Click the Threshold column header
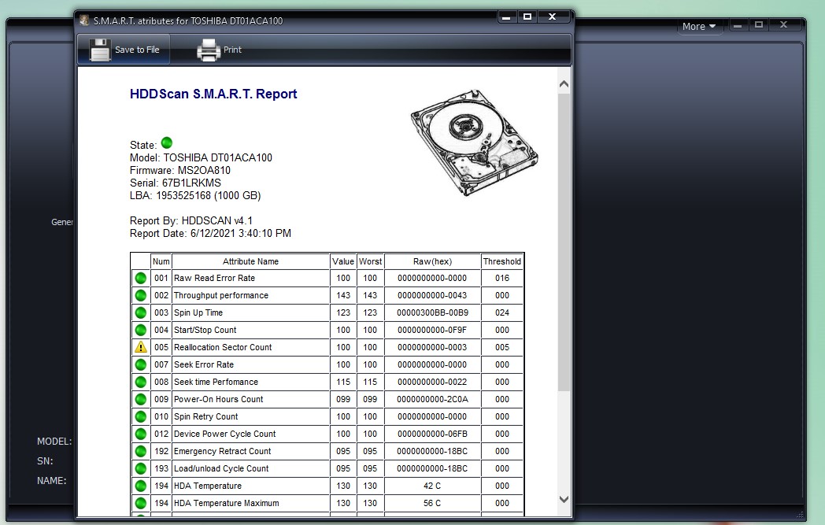825x525 pixels. coord(502,261)
